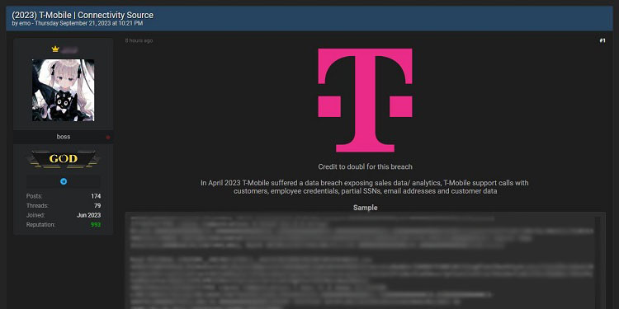Click the Joined date Jun 2023

point(89,215)
